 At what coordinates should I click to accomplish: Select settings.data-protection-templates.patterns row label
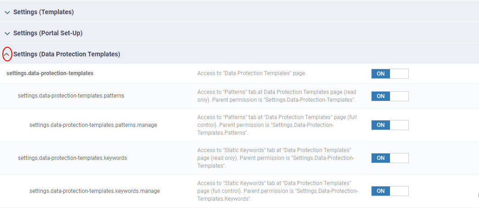[71, 95]
